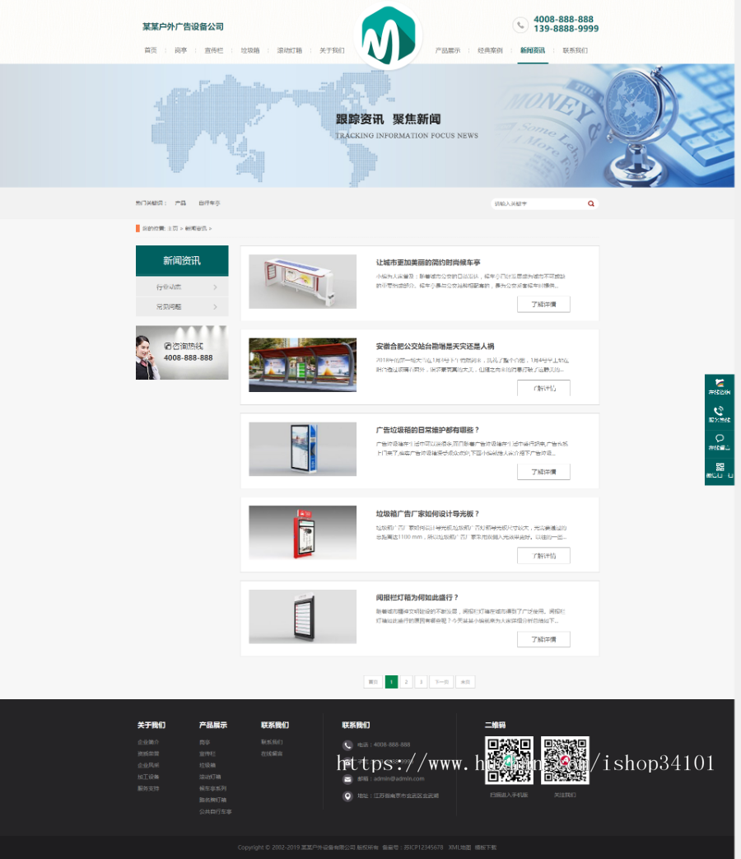Select pagination page 1

[x=392, y=682]
